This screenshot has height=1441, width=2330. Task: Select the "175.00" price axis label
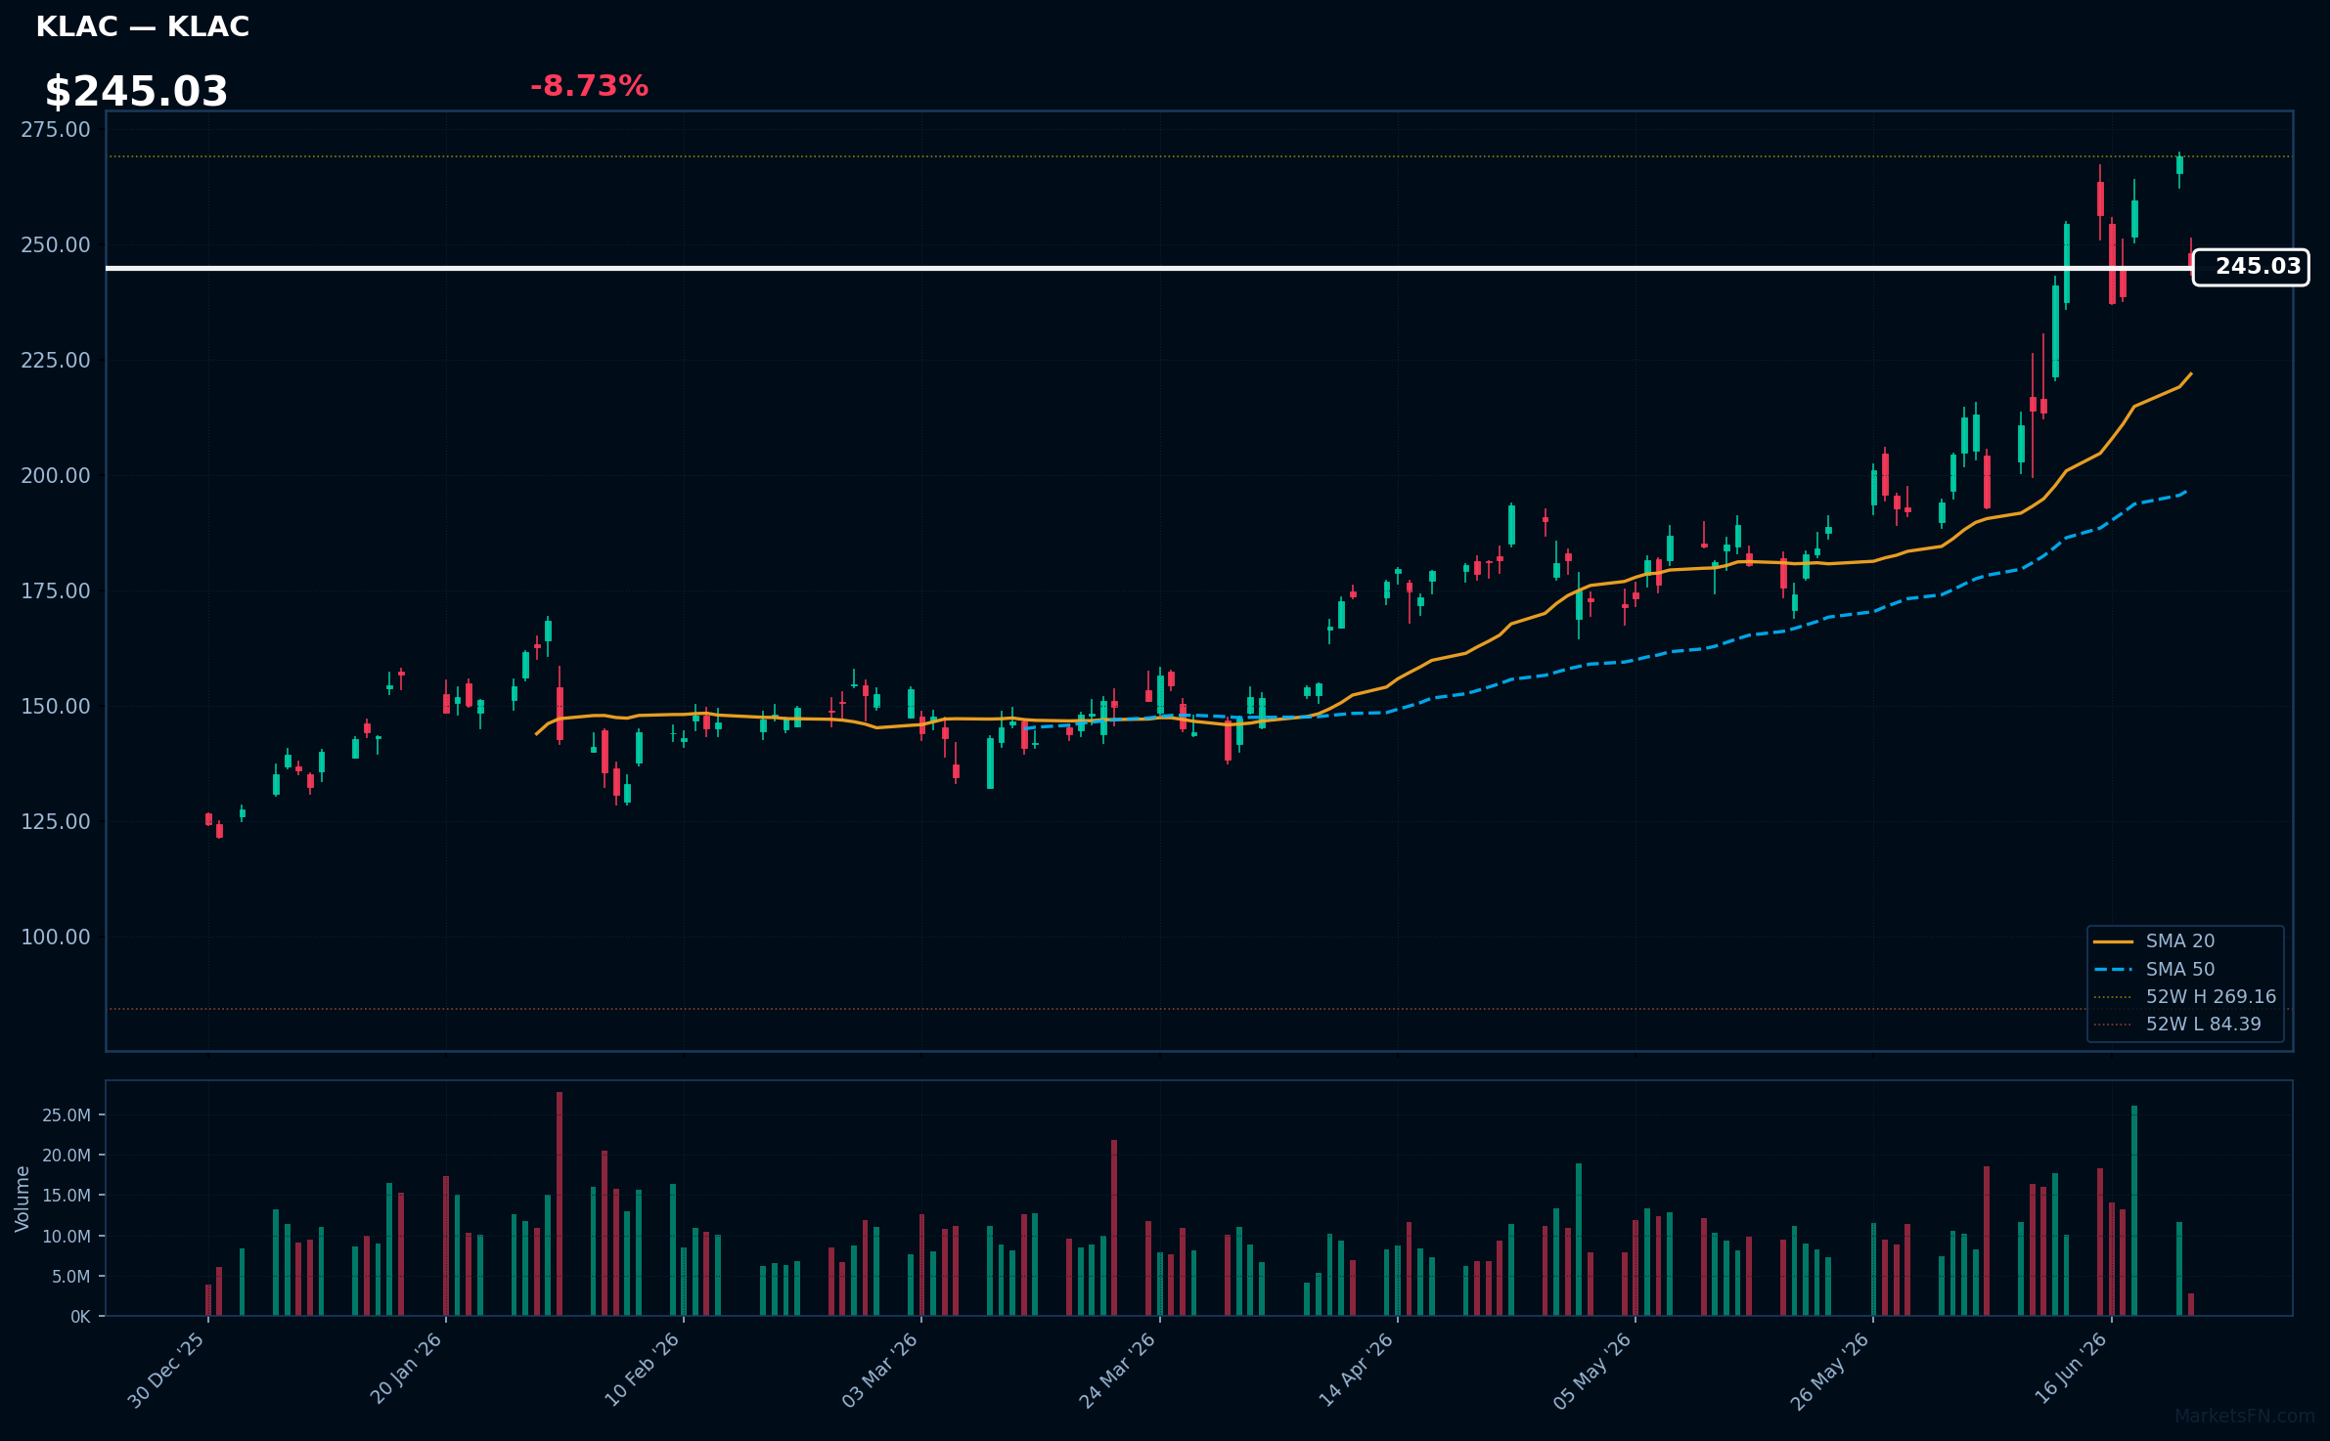56,591
